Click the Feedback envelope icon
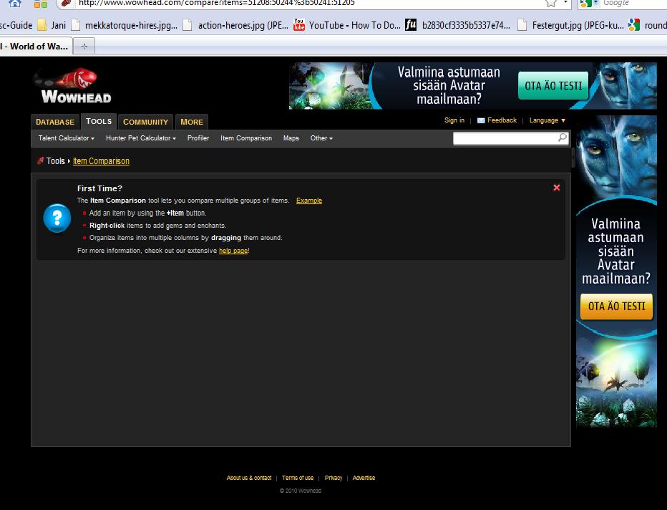 (x=481, y=120)
